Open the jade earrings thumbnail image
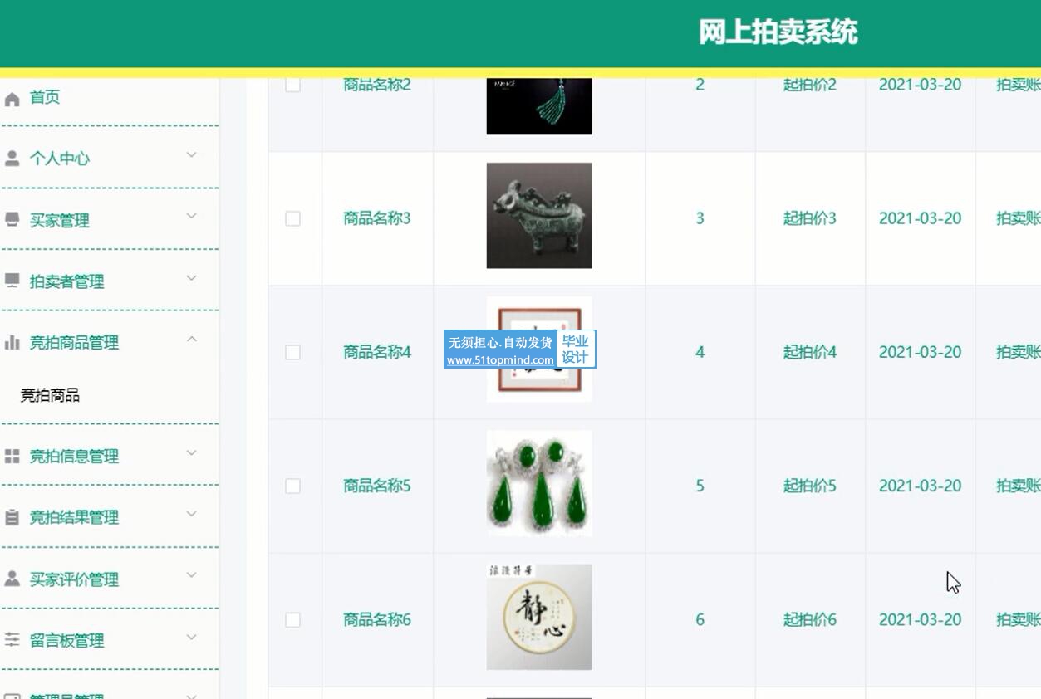The image size is (1041, 699). pos(539,483)
